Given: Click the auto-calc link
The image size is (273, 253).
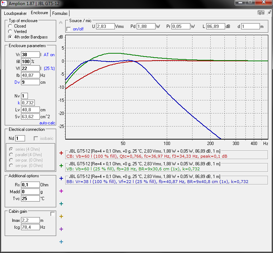Looking at the screenshot, I should tap(47, 123).
